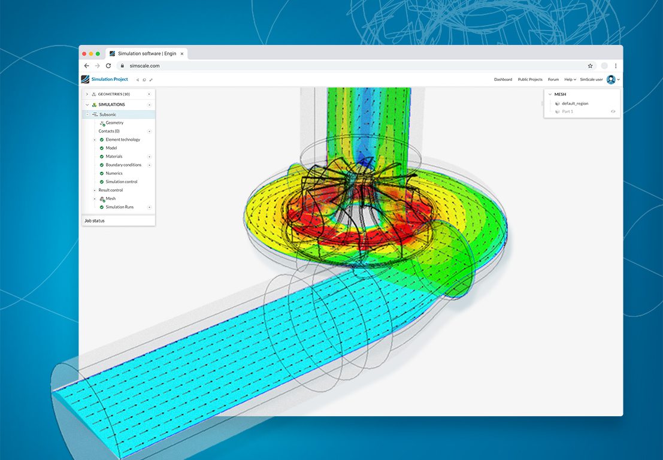Click the share project icon
The height and width of the screenshot is (460, 663).
click(137, 80)
